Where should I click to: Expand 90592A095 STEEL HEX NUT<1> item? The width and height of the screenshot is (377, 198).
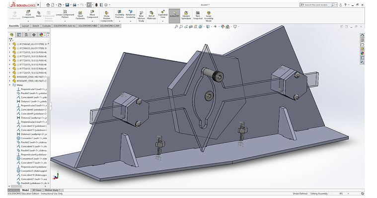click(10, 76)
